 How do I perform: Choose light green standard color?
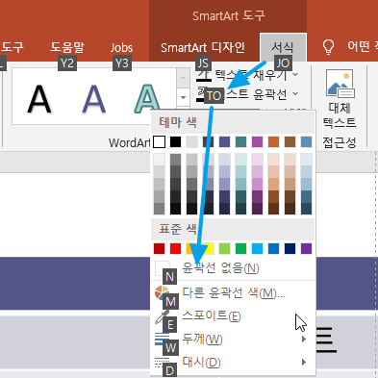pyautogui.click(x=224, y=248)
